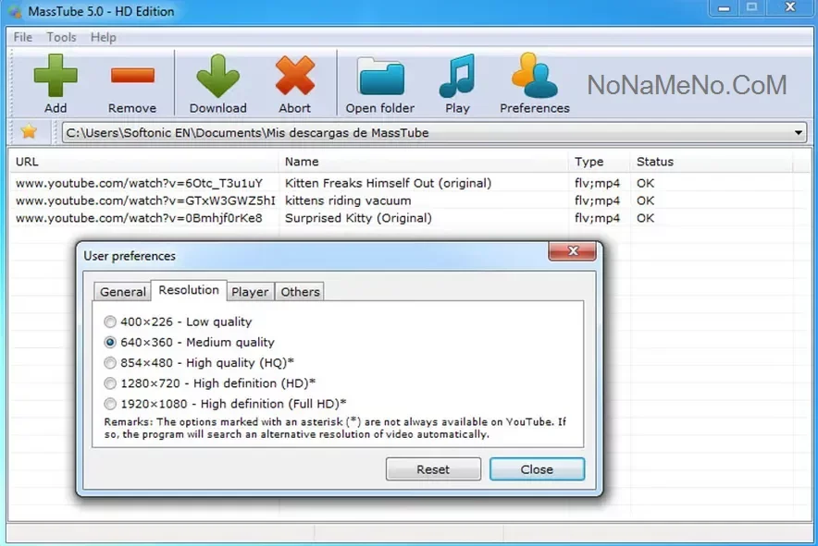Image resolution: width=818 pixels, height=546 pixels.
Task: Click the Reset button
Action: (433, 469)
